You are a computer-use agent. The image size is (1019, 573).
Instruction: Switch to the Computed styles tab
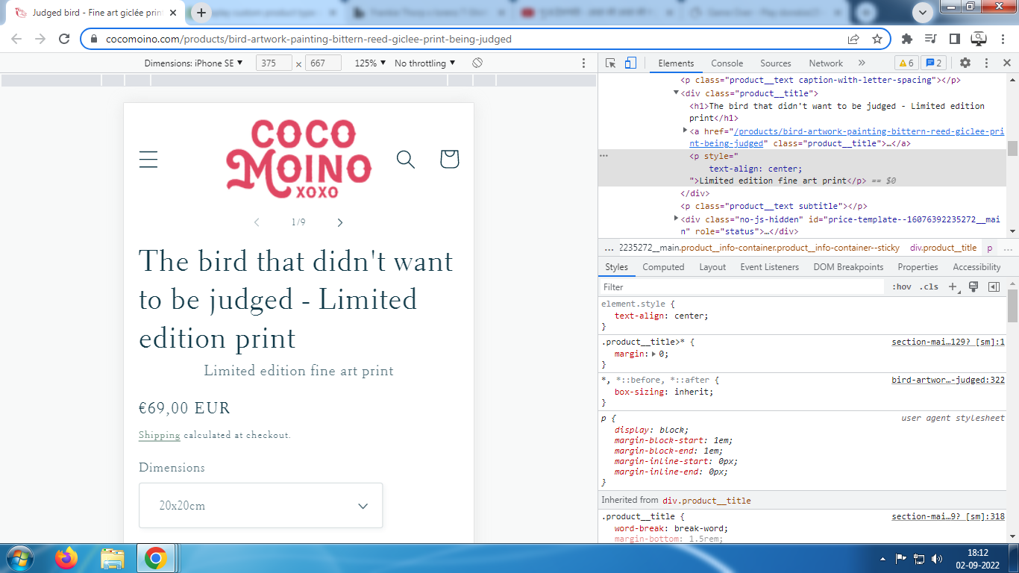[x=662, y=267]
